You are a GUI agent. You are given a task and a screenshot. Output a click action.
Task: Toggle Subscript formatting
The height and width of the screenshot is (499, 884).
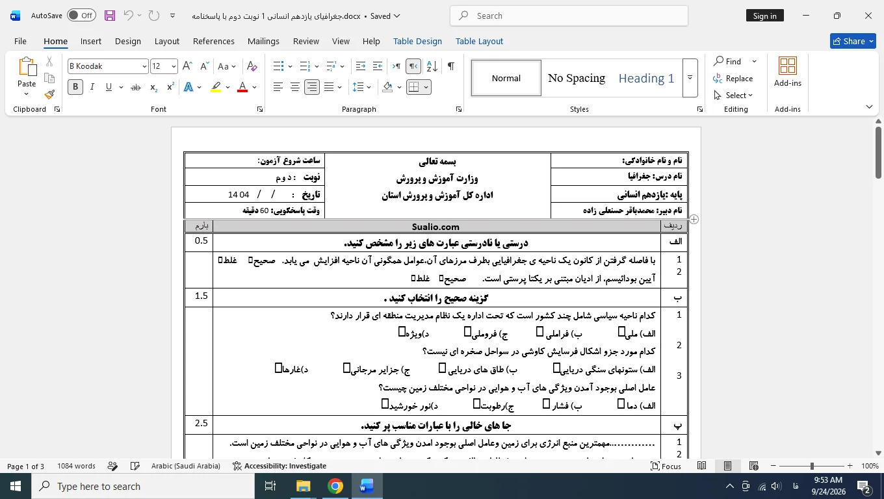click(x=153, y=87)
